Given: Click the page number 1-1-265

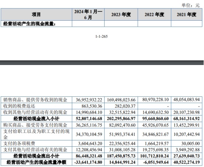Looking at the screenshot, I should click(x=102, y=37).
